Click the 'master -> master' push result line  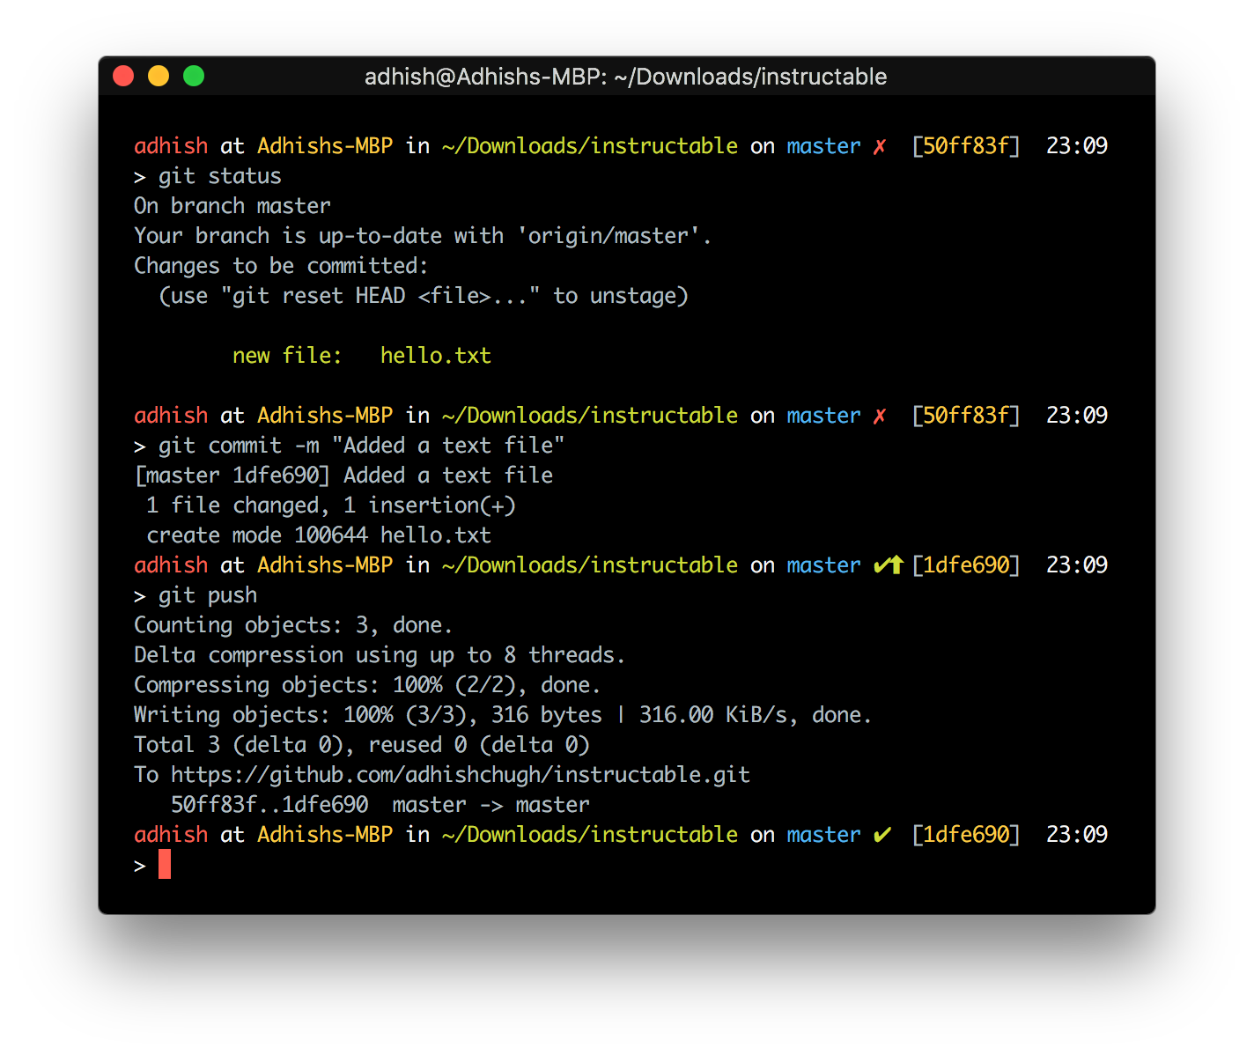491,804
